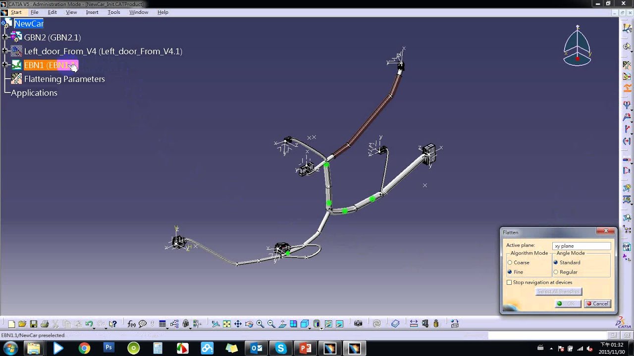Select the Fine algorithm mode radio
Image resolution: width=634 pixels, height=356 pixels.
point(510,272)
